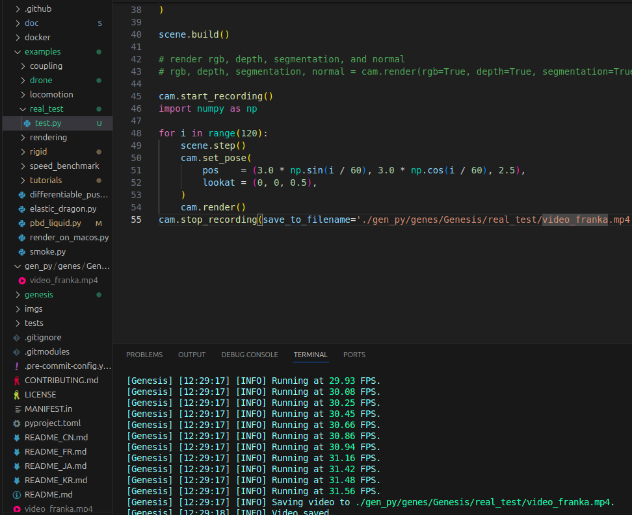Screen dimensions: 632x515
Task: Click the markdown arrow icon of README_CN.md
Action: point(17,438)
